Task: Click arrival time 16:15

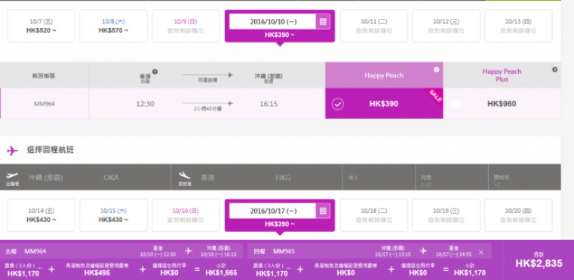Action: 269,104
